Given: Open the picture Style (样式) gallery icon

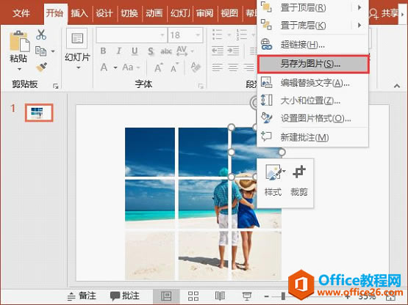Looking at the screenshot, I should click(273, 172).
